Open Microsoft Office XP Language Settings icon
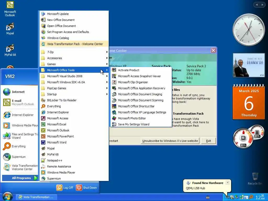Screen dimensions: 268x201 click(114, 112)
